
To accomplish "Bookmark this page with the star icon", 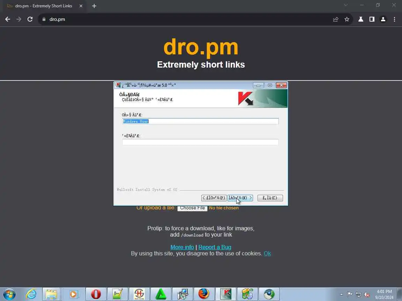I will (347, 19).
